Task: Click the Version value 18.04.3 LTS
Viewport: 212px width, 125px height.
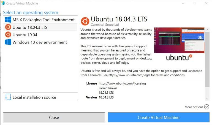Action: 106,97
